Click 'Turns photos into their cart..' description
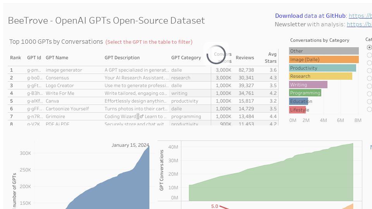 136,108
